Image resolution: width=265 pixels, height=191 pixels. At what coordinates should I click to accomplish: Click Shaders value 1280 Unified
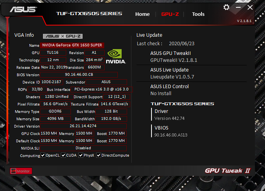[57, 97]
